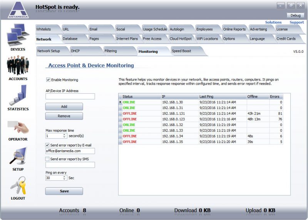Image resolution: width=308 pixels, height=220 pixels.
Task: Click the Save button
Action: pos(64,191)
